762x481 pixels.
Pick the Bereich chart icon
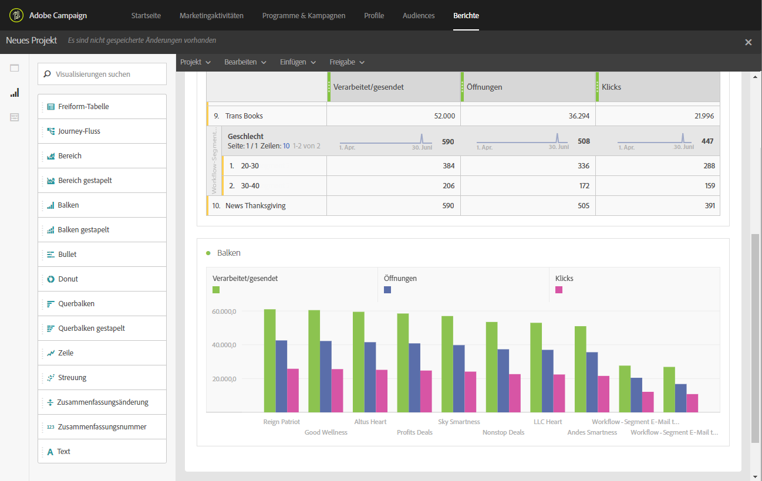coord(51,156)
